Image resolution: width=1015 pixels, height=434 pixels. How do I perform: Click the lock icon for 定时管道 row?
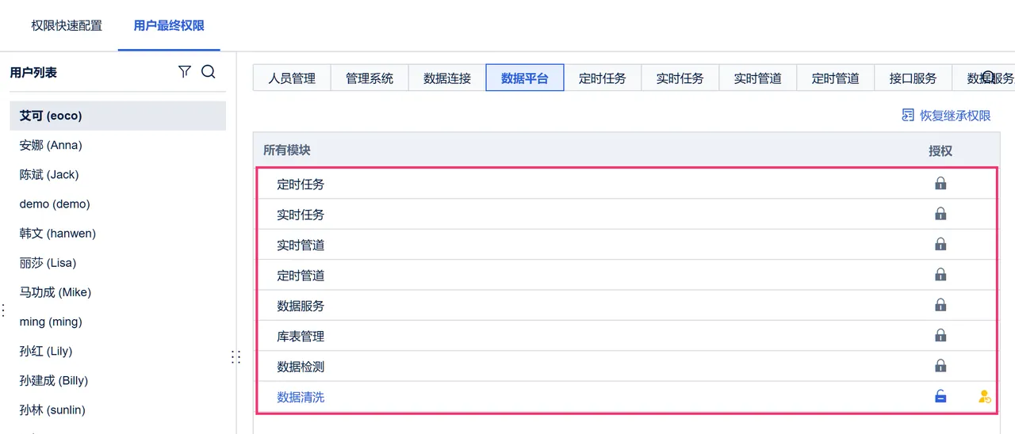click(x=940, y=275)
